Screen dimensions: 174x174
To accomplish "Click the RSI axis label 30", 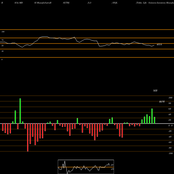I will coord(2,51).
